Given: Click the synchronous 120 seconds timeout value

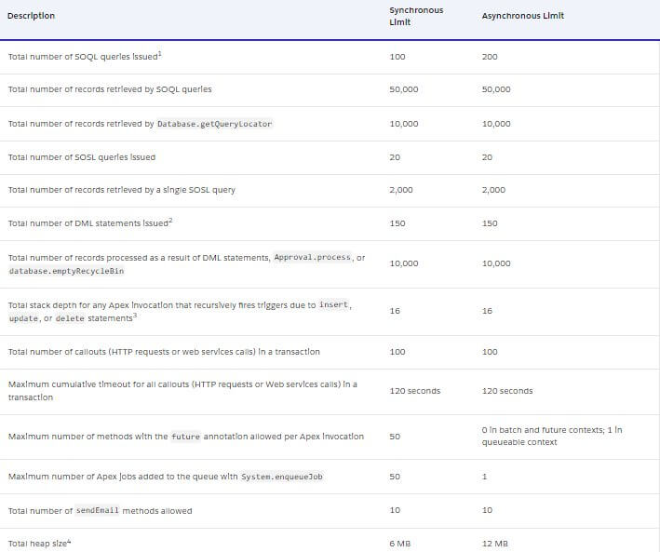Looking at the screenshot, I should click(x=414, y=391).
